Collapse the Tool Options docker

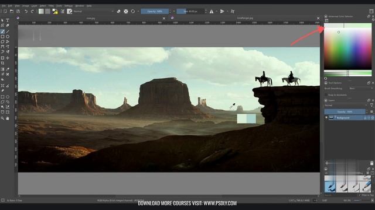[326, 83]
